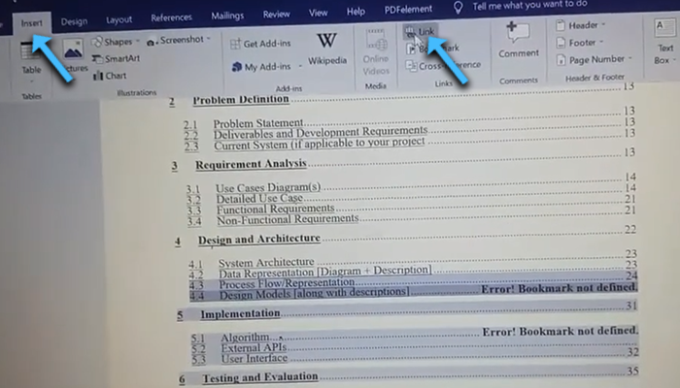Open the Shapes dropdown
This screenshot has height=388, width=680.
[116, 41]
